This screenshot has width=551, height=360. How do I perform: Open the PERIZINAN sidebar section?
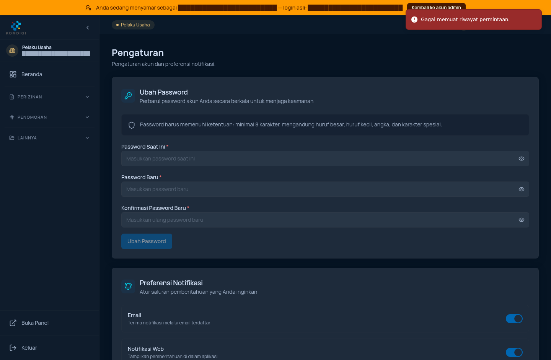click(50, 97)
